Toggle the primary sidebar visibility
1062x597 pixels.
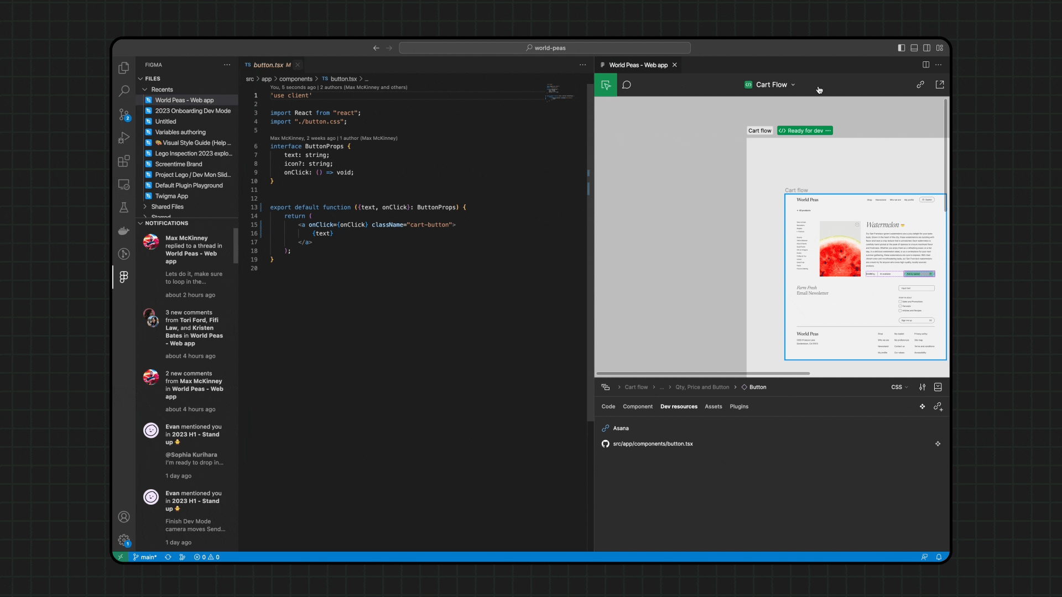pos(901,48)
